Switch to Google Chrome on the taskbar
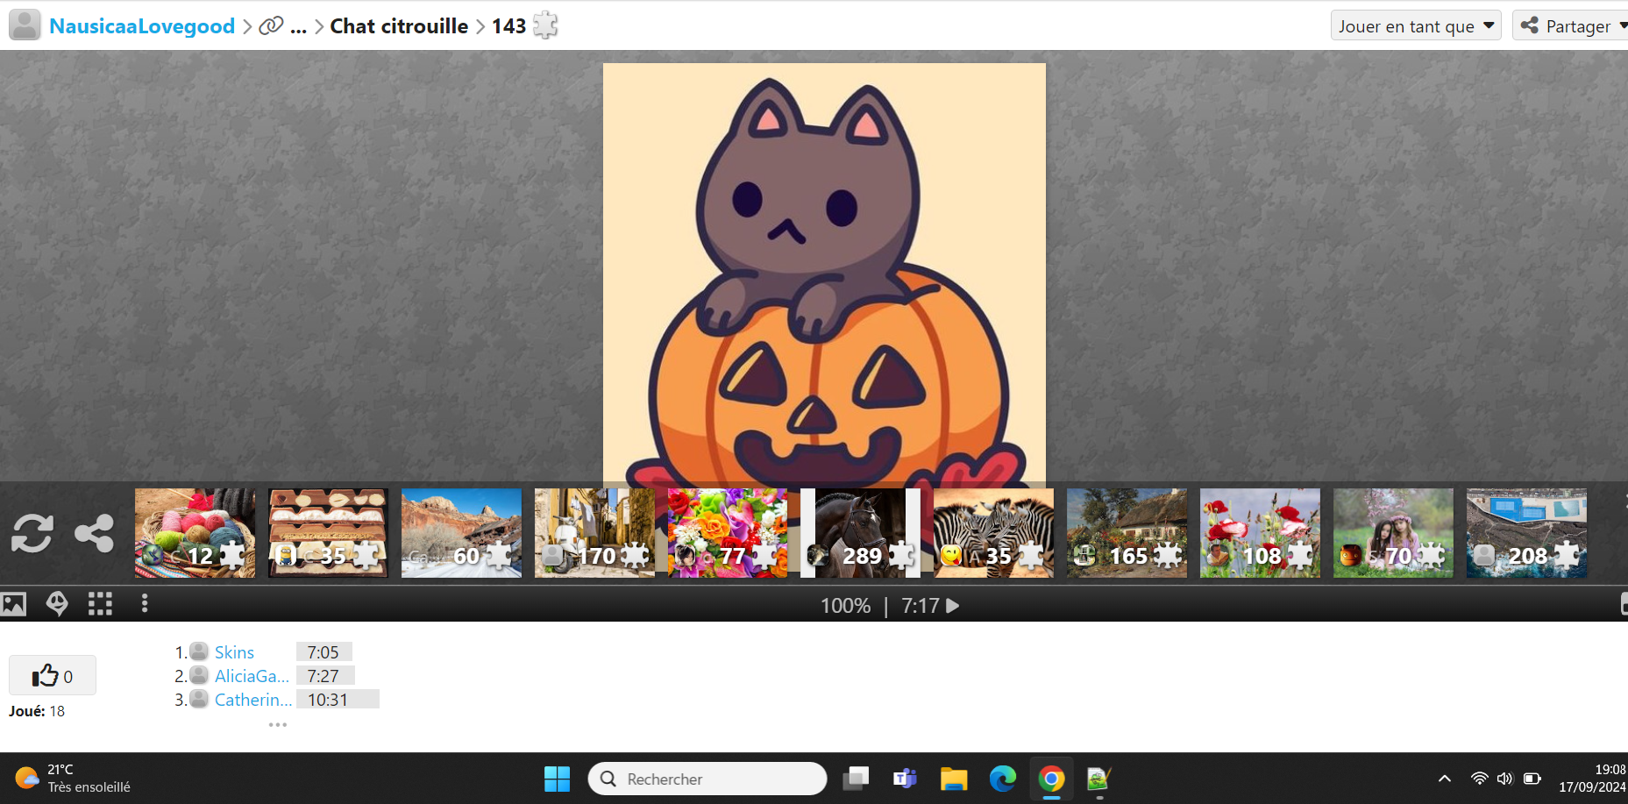 pyautogui.click(x=1052, y=779)
